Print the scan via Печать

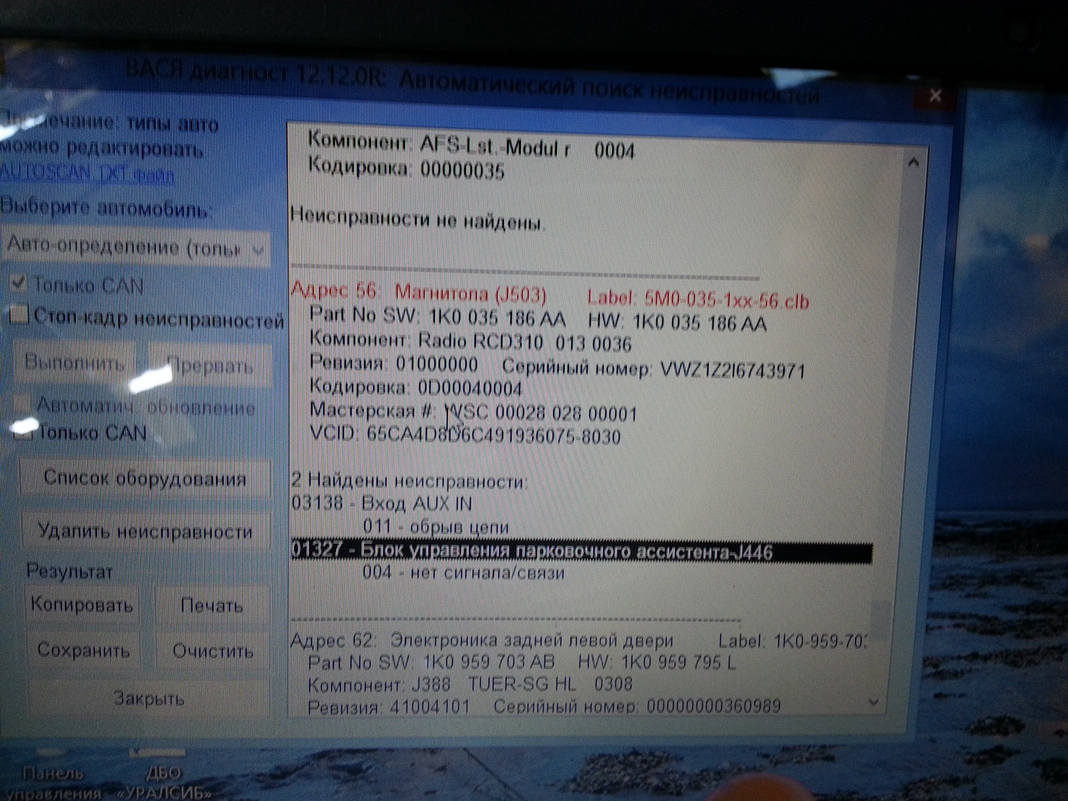(x=211, y=606)
